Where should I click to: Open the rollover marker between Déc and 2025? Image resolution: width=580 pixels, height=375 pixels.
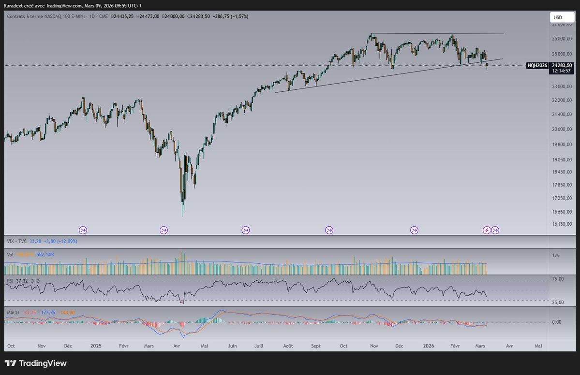coord(83,230)
